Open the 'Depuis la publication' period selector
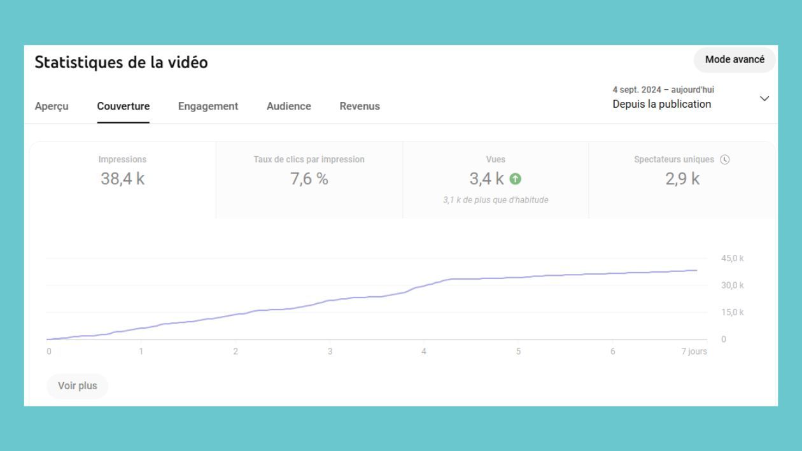This screenshot has height=451, width=802. (x=662, y=104)
